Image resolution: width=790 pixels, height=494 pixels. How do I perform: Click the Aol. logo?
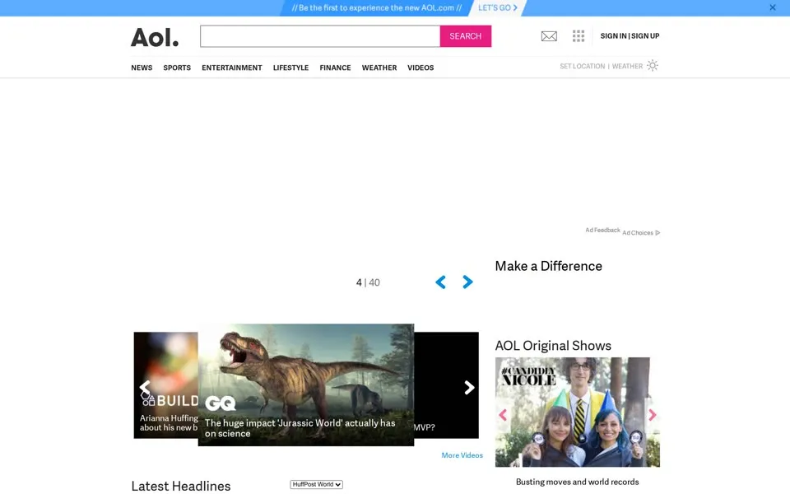click(x=155, y=37)
